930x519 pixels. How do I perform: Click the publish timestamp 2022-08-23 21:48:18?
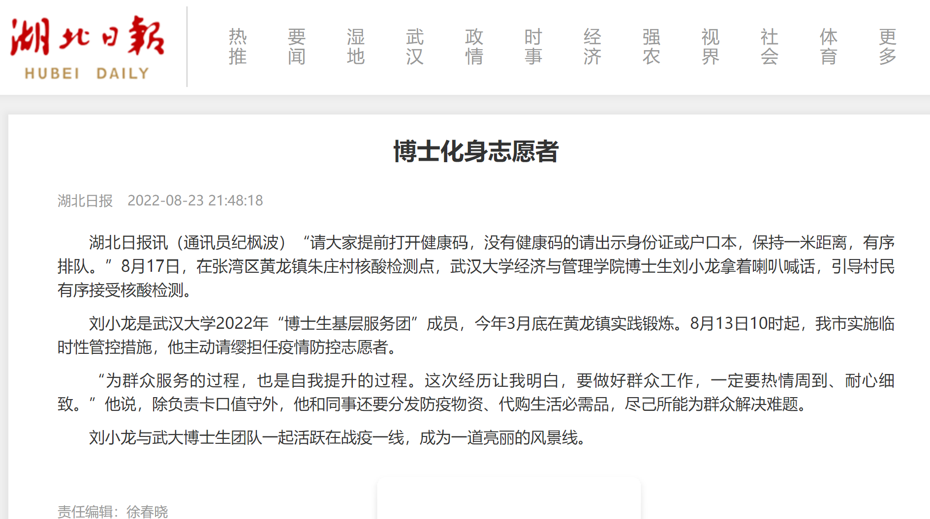(x=195, y=201)
